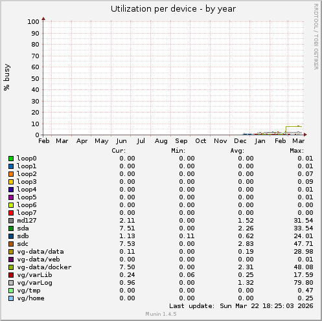322x321 pixels.
Task: Click the vg/varLog Max value 79.80
Action: tap(303, 283)
